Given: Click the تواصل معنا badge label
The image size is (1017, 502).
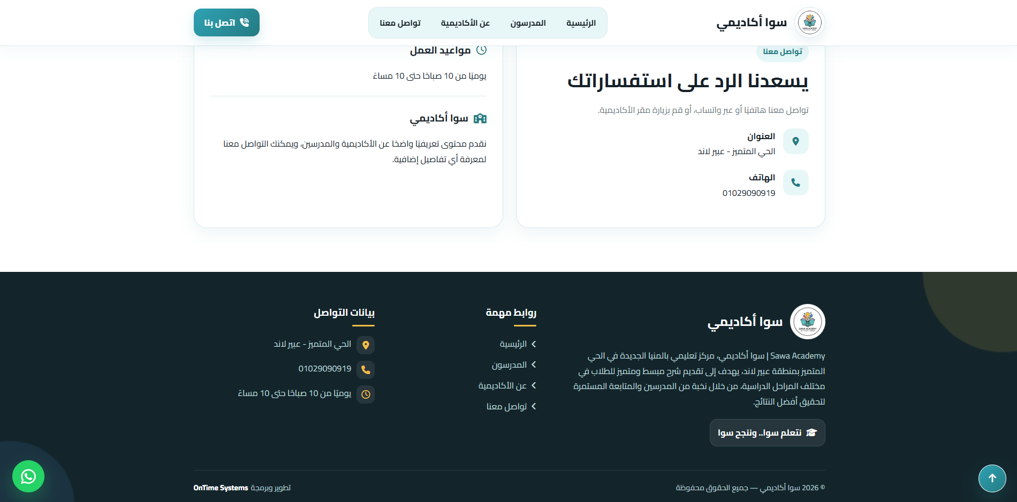Looking at the screenshot, I should pos(783,51).
